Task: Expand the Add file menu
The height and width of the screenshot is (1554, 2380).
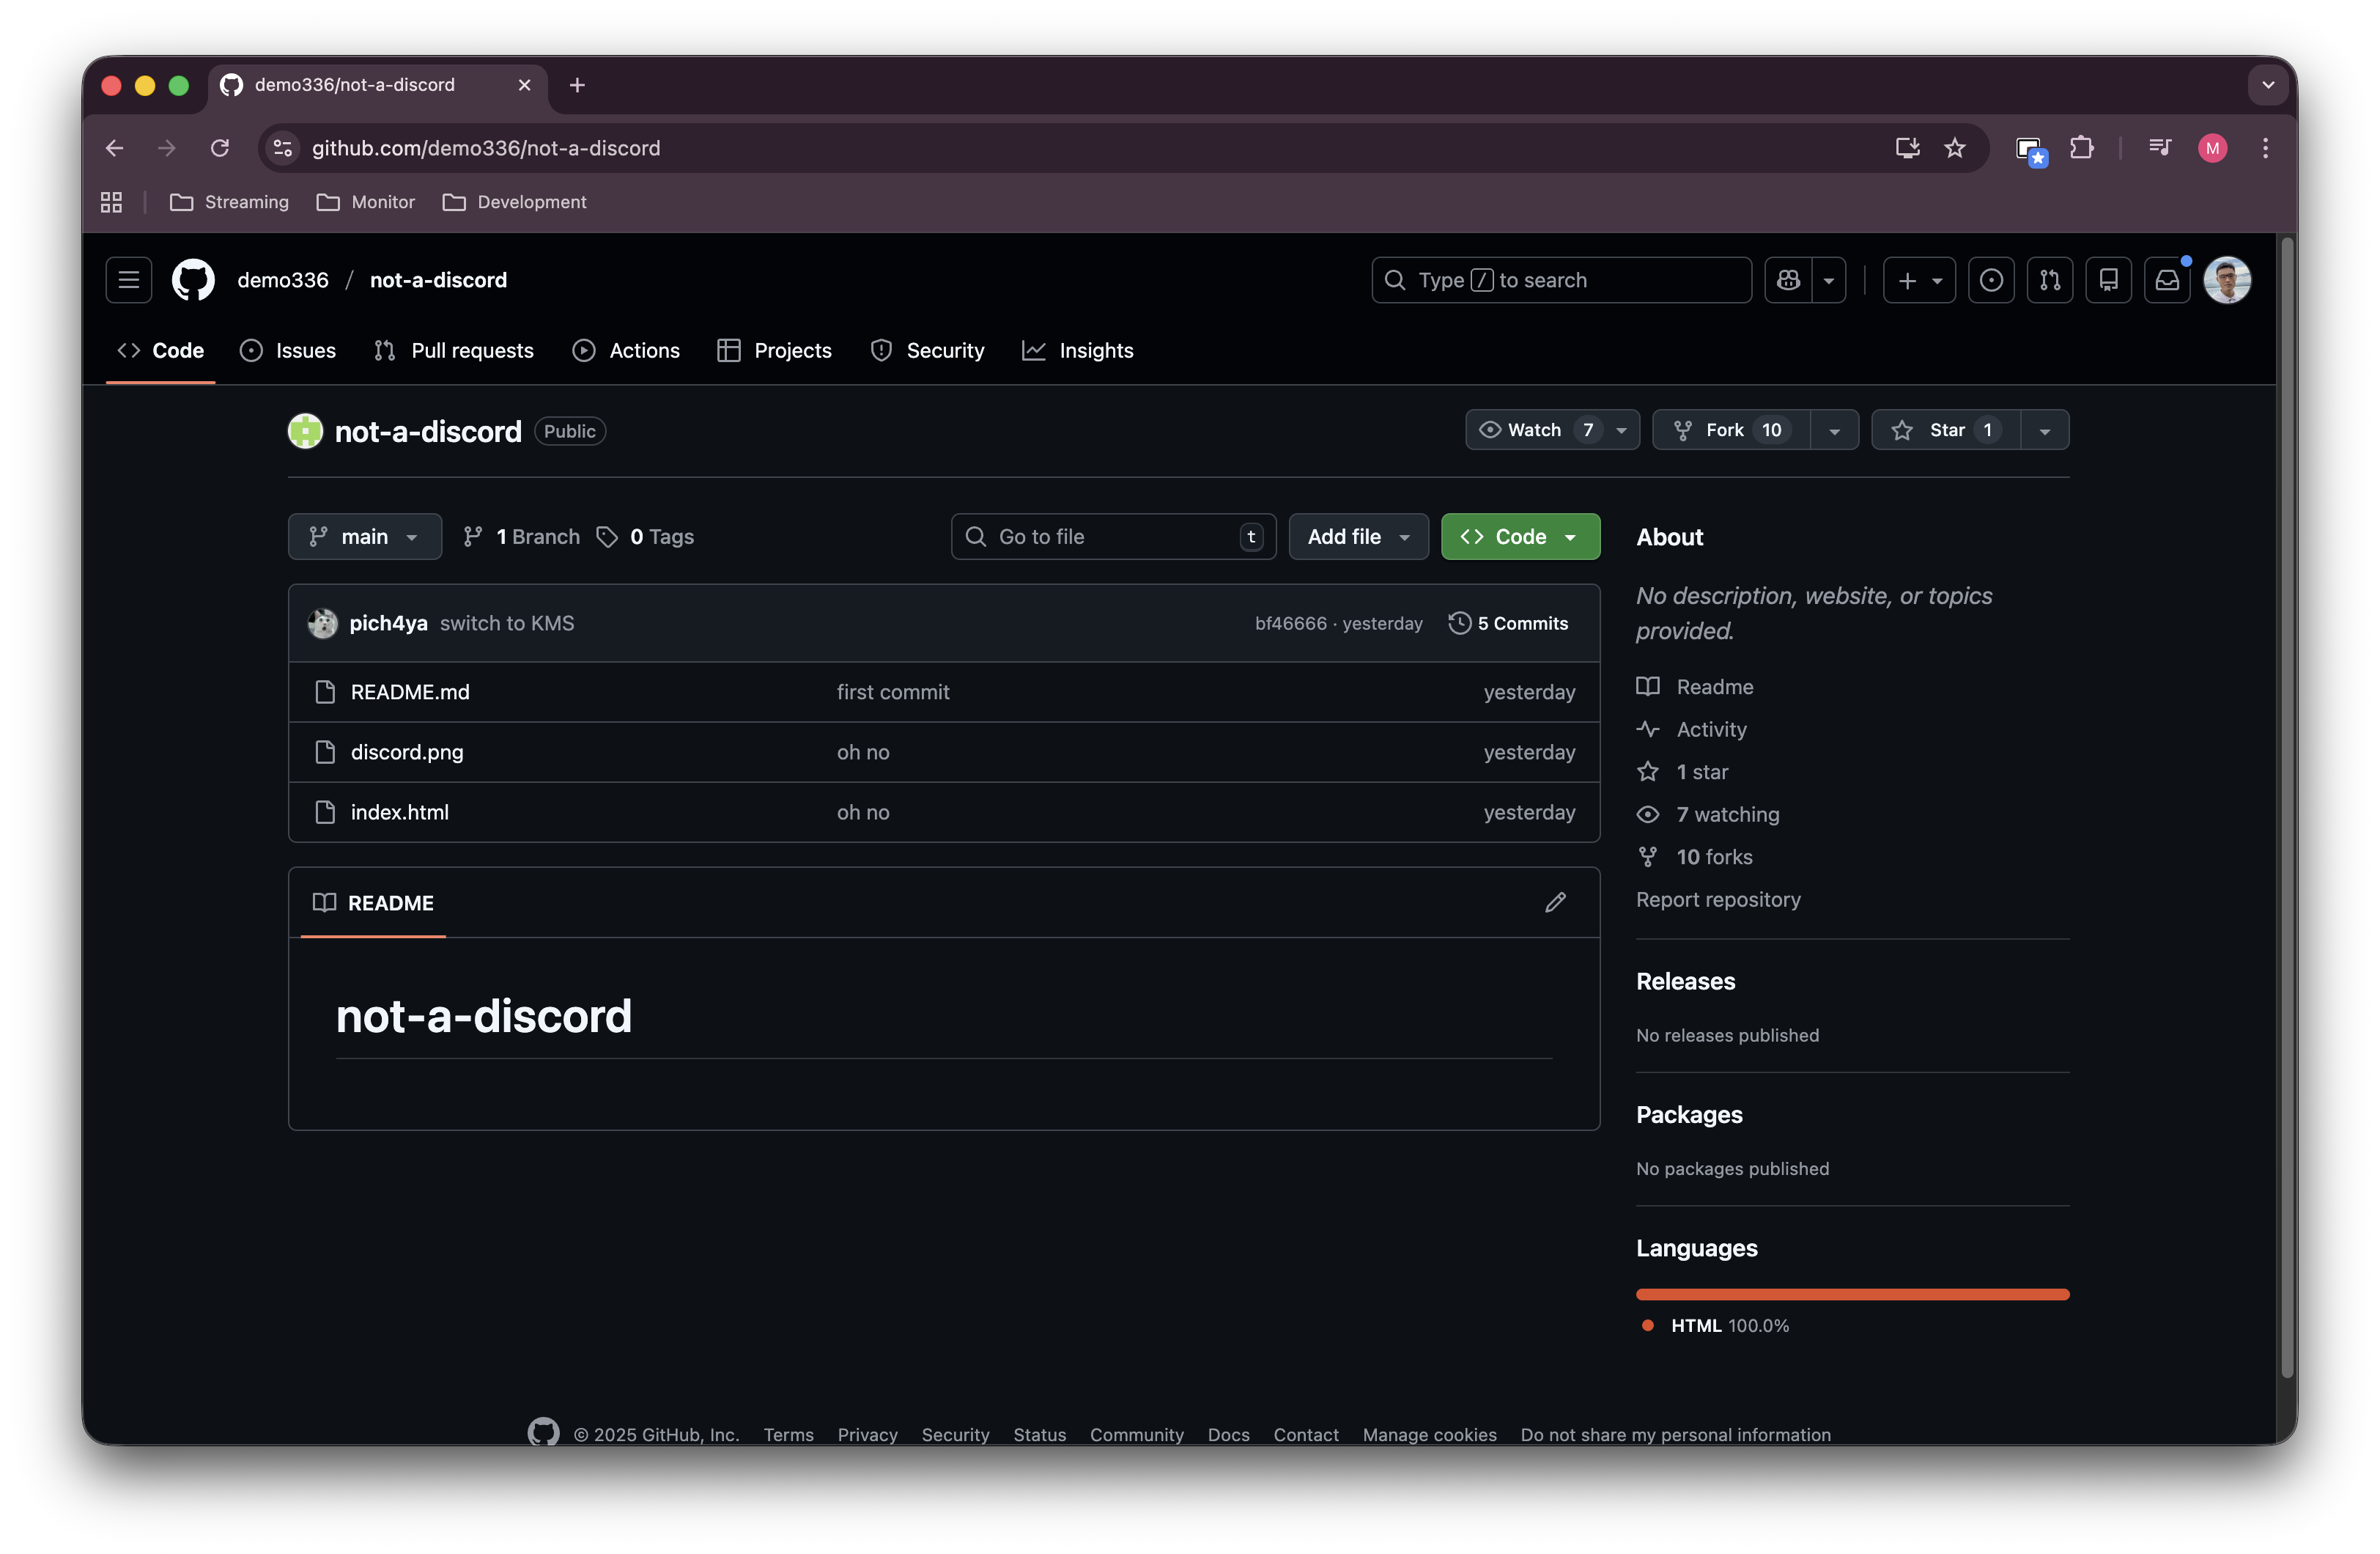Action: pyautogui.click(x=1358, y=537)
